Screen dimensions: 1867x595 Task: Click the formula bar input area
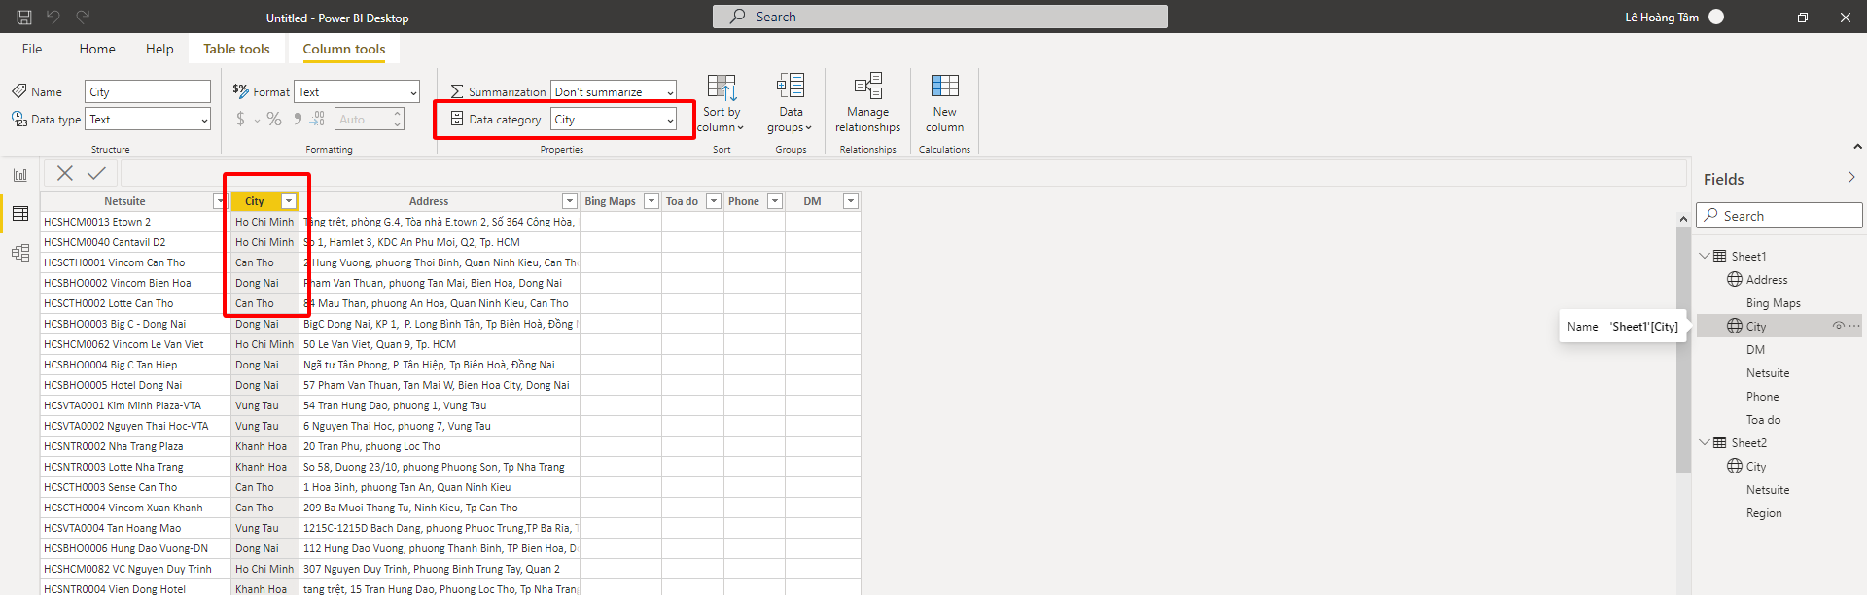click(x=903, y=173)
